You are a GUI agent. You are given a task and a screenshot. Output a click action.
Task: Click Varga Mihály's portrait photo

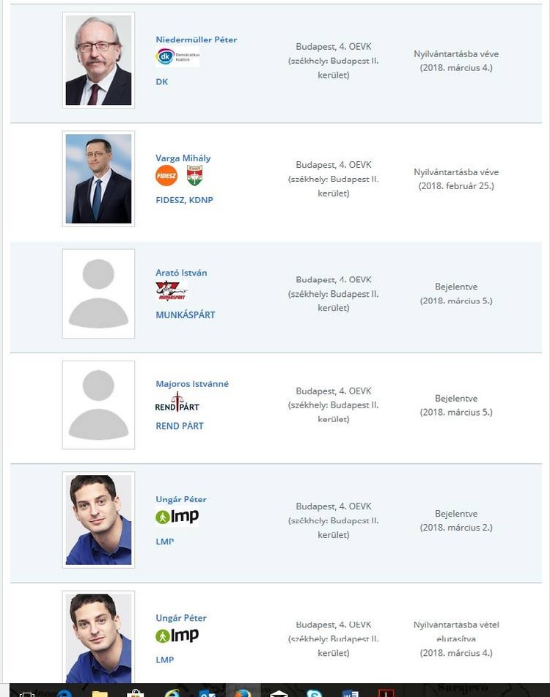(x=98, y=179)
